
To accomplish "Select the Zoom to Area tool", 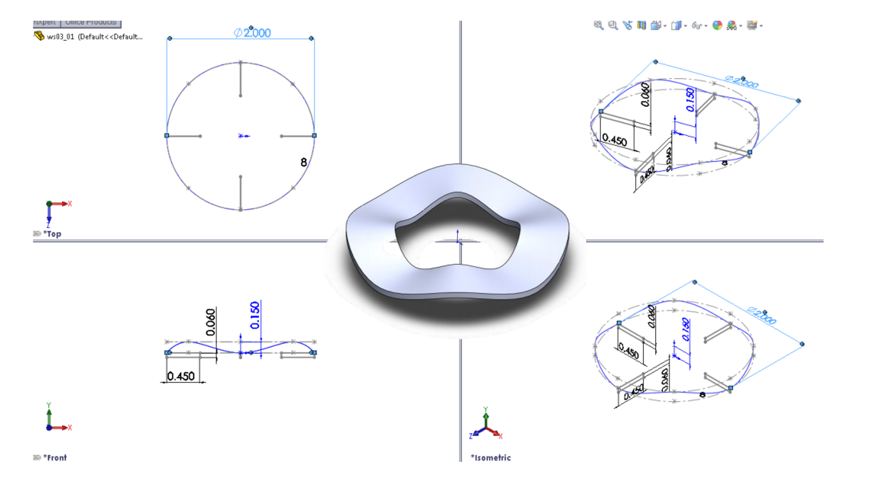I will pos(612,26).
